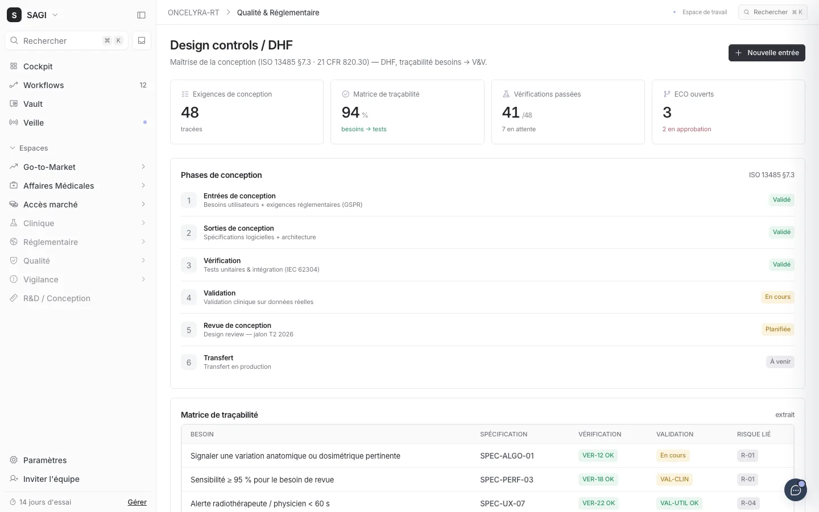This screenshot has width=819, height=512.
Task: Click the Paramètres gear icon
Action: (x=14, y=460)
